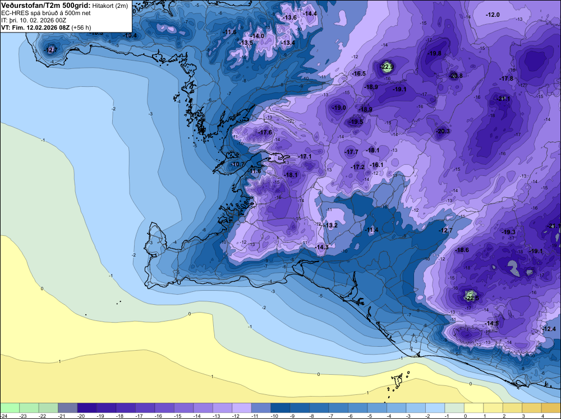Select the -17.2 temperature value

click(x=357, y=167)
